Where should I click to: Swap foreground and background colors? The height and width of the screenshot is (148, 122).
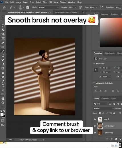[4, 111]
